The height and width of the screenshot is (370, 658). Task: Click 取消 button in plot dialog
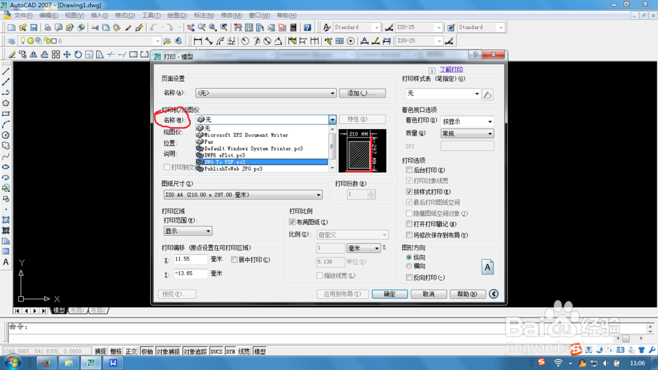point(428,294)
